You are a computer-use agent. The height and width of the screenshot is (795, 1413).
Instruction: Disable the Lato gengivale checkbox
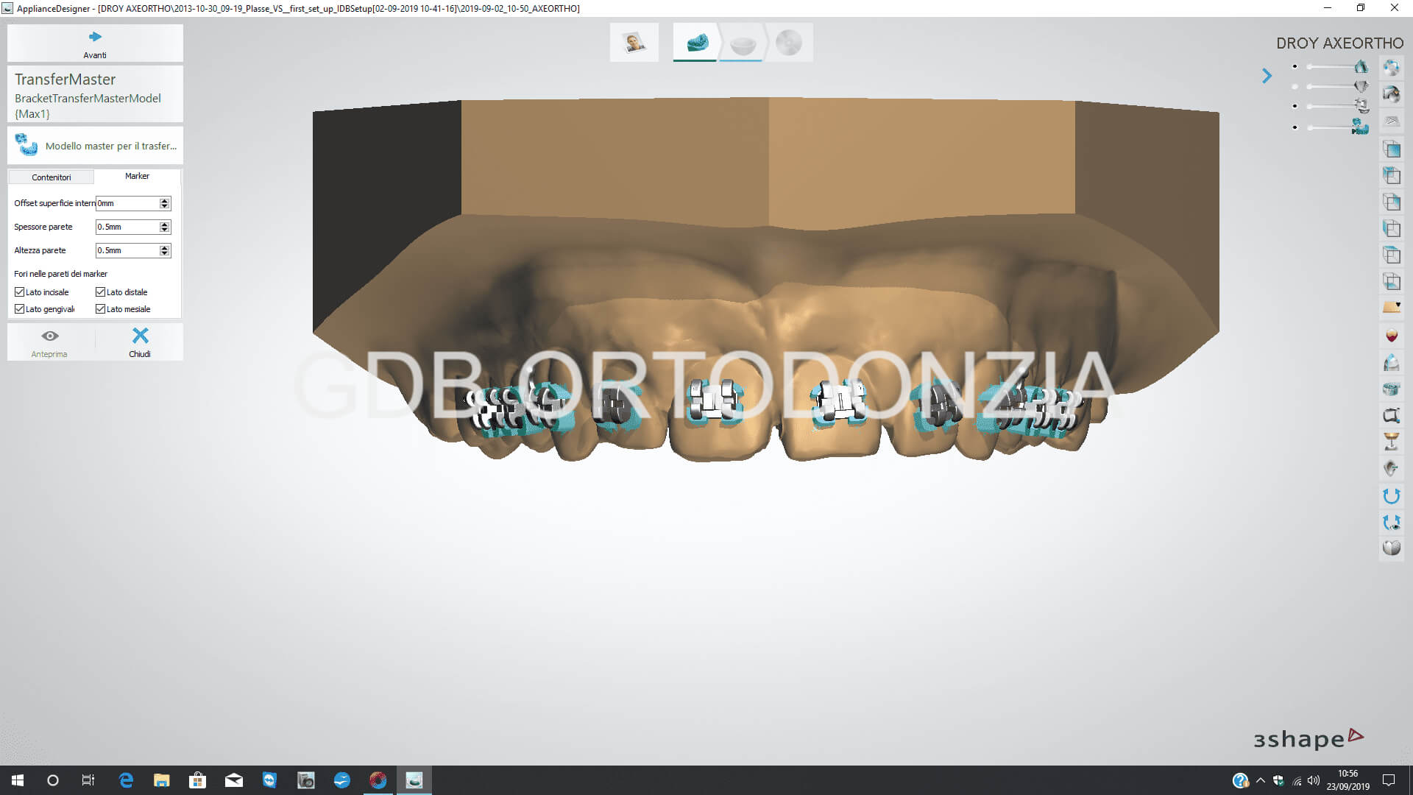[x=20, y=309]
